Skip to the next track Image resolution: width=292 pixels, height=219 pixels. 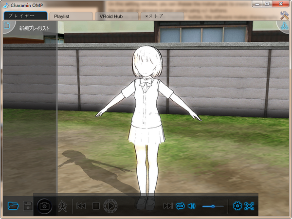click(168, 206)
